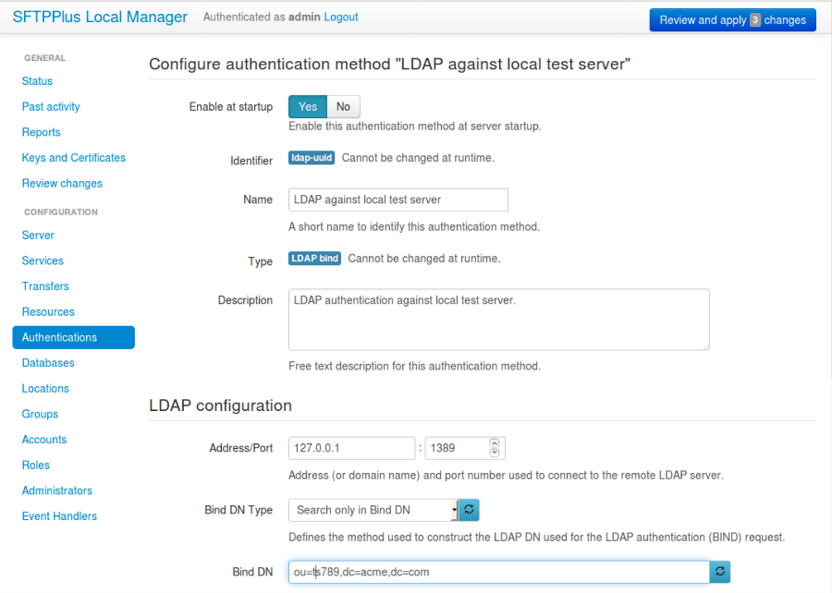Refresh the Bind DN Type options
This screenshot has width=832, height=593.
468,509
